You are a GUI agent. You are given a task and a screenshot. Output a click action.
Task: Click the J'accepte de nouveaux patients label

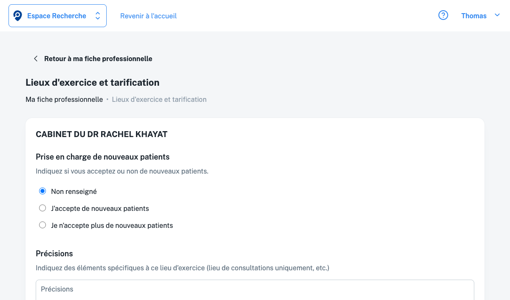click(100, 208)
